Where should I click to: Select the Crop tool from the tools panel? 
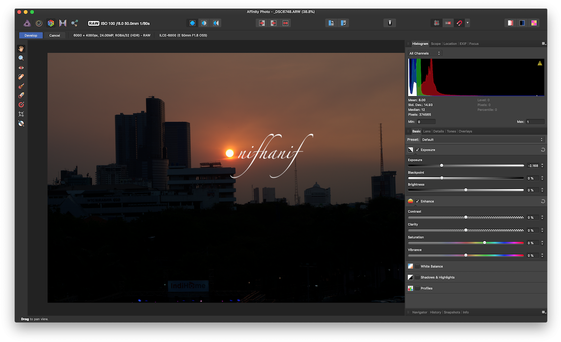(x=21, y=114)
